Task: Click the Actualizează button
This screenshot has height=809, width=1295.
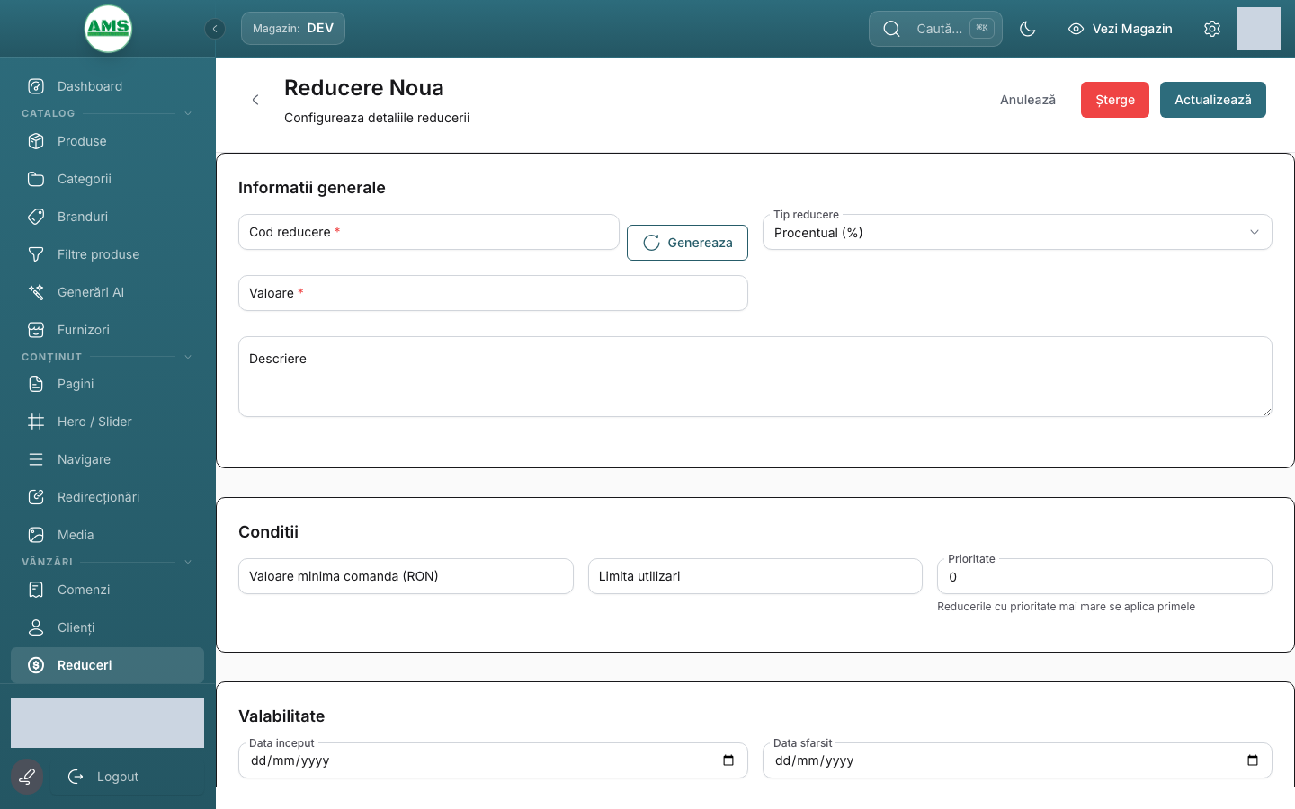Action: pyautogui.click(x=1213, y=100)
